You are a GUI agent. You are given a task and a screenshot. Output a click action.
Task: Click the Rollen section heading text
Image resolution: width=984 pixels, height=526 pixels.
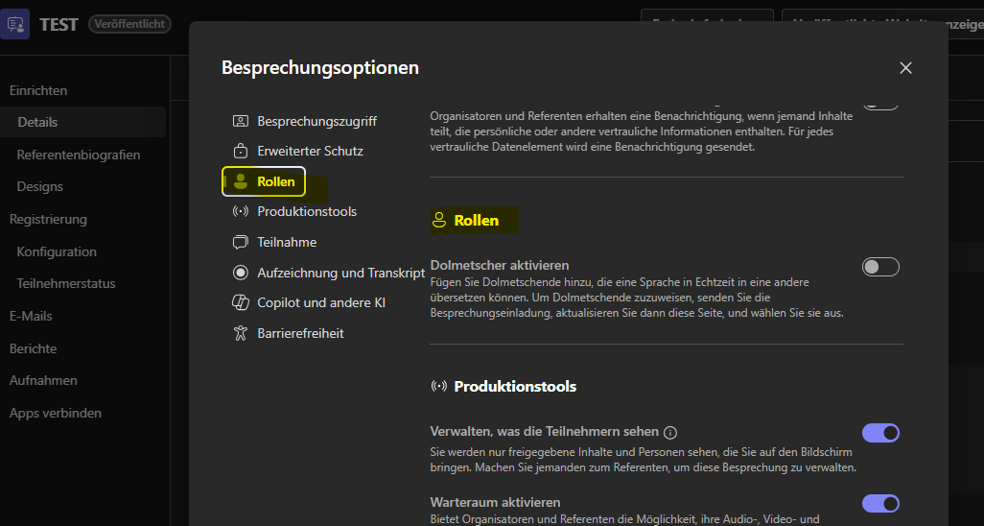click(477, 221)
